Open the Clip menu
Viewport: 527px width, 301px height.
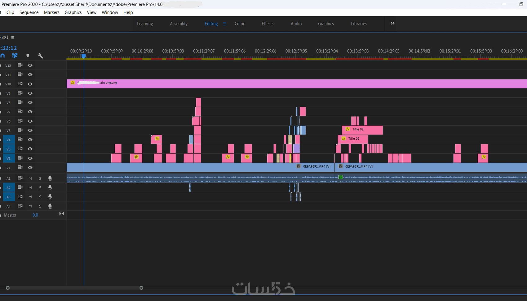pos(10,12)
